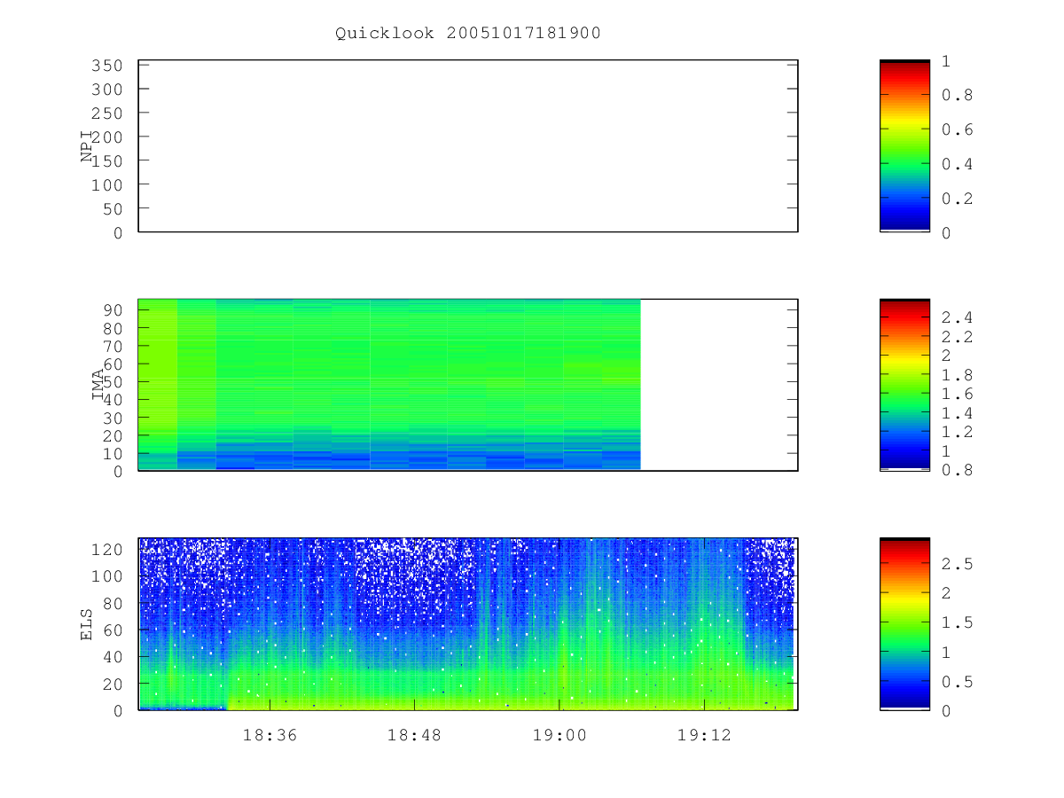The height and width of the screenshot is (798, 1064).
Task: Click the 80 tick on the ELS axis
Action: [115, 603]
